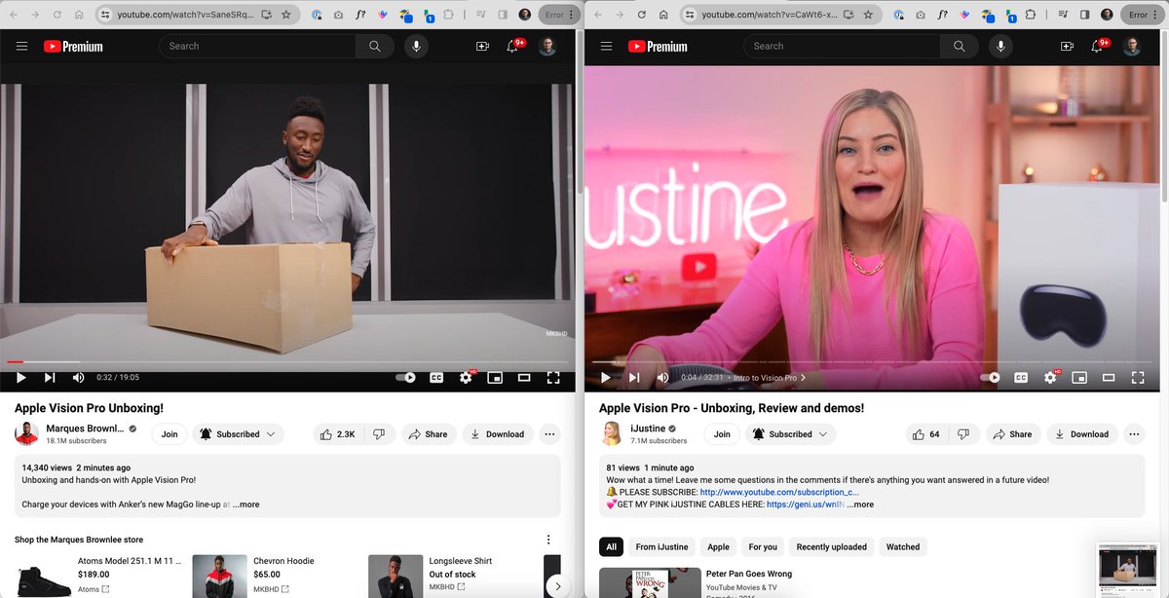Show next items in Marques Brownlee store carousel
The width and height of the screenshot is (1169, 598).
pyautogui.click(x=556, y=585)
